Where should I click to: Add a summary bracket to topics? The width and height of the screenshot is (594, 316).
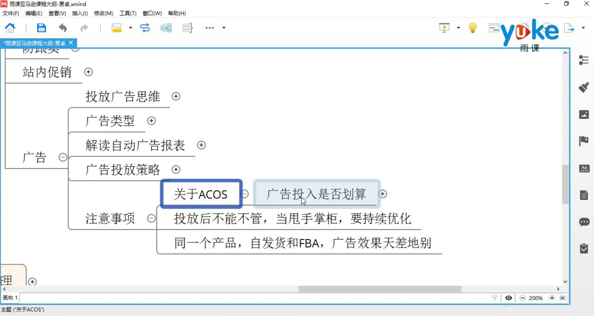pyautogui.click(x=187, y=28)
